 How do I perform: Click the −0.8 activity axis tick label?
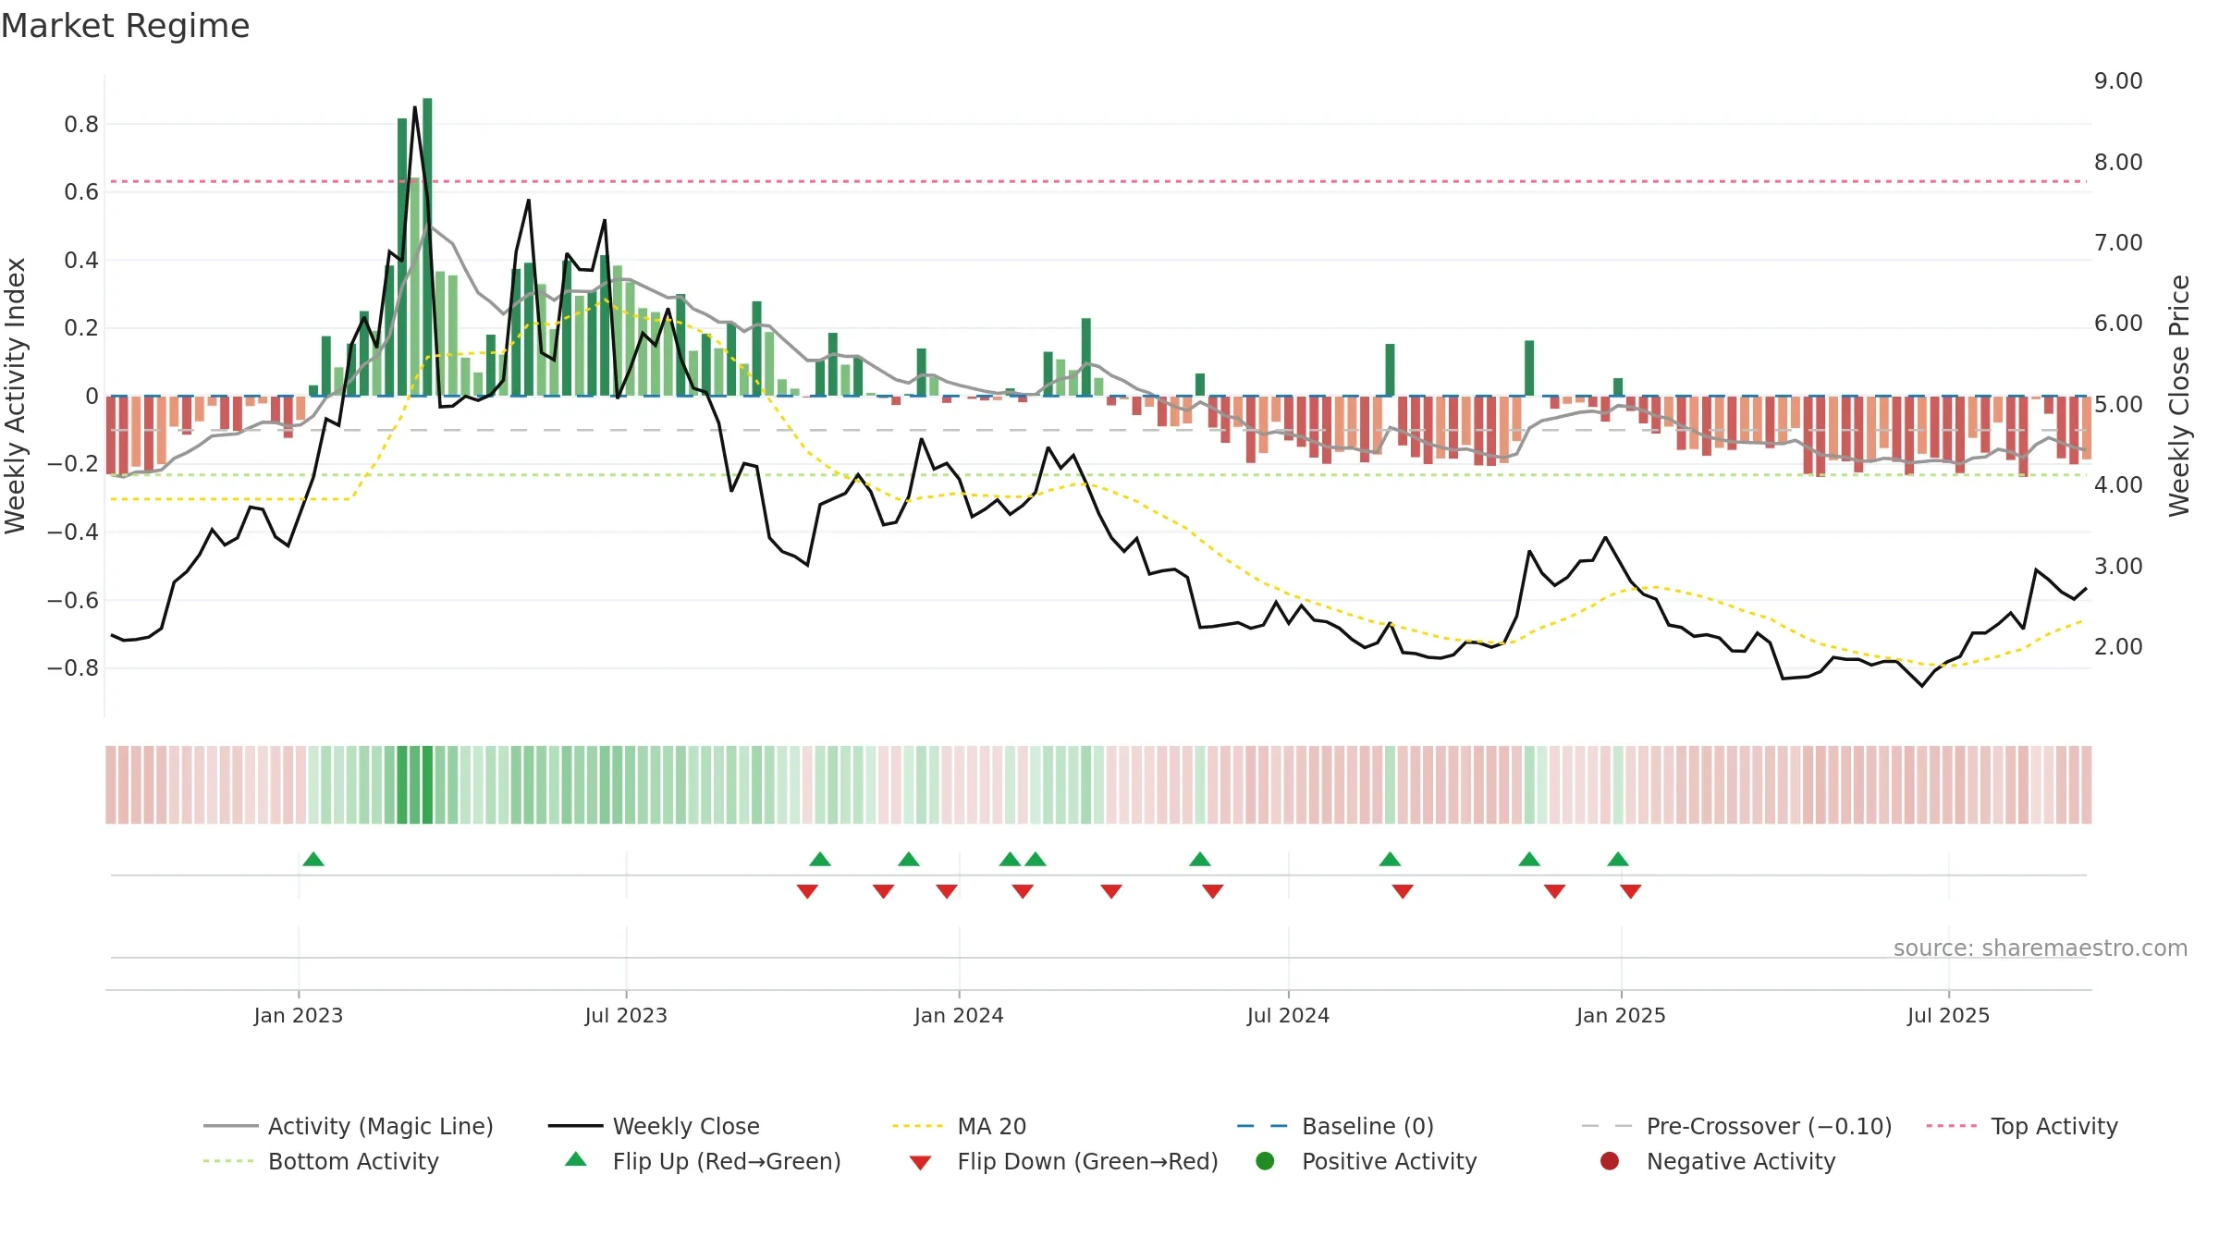click(x=73, y=667)
